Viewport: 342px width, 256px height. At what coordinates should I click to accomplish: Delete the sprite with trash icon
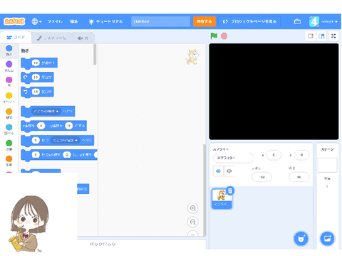(x=230, y=191)
